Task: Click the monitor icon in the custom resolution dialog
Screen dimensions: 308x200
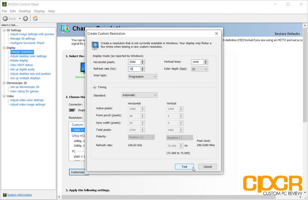Action: tap(95, 45)
